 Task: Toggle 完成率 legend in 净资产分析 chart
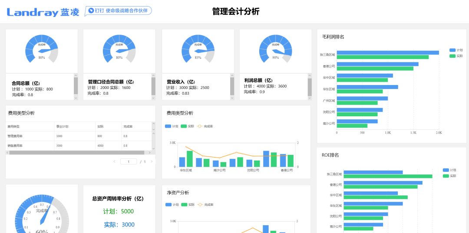click(x=205, y=205)
